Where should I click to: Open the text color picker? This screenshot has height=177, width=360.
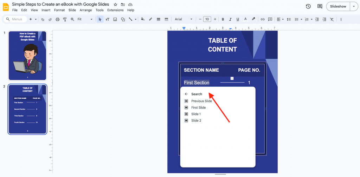(x=245, y=19)
